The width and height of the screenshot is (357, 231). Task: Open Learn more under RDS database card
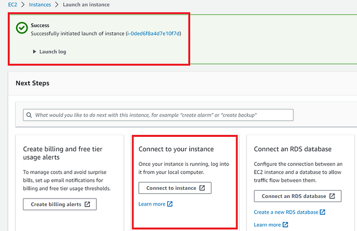click(267, 225)
